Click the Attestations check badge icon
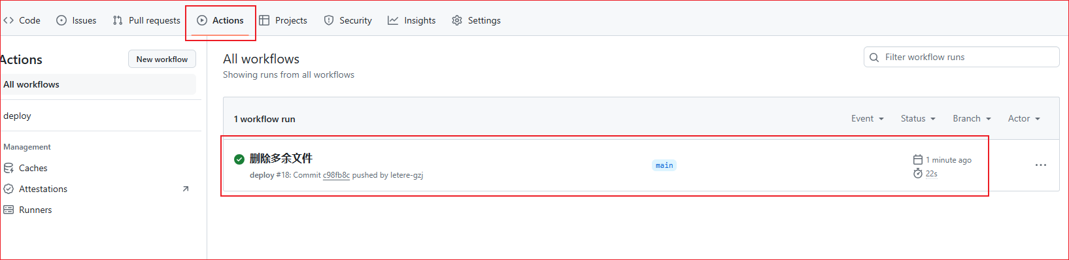This screenshot has width=1069, height=260. click(8, 189)
